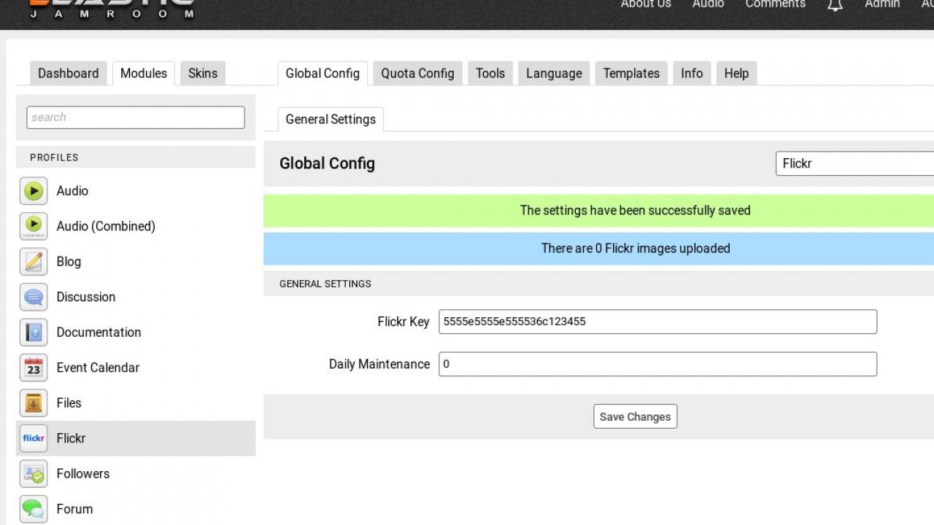934x525 pixels.
Task: Click the About Us link
Action: pyautogui.click(x=646, y=4)
